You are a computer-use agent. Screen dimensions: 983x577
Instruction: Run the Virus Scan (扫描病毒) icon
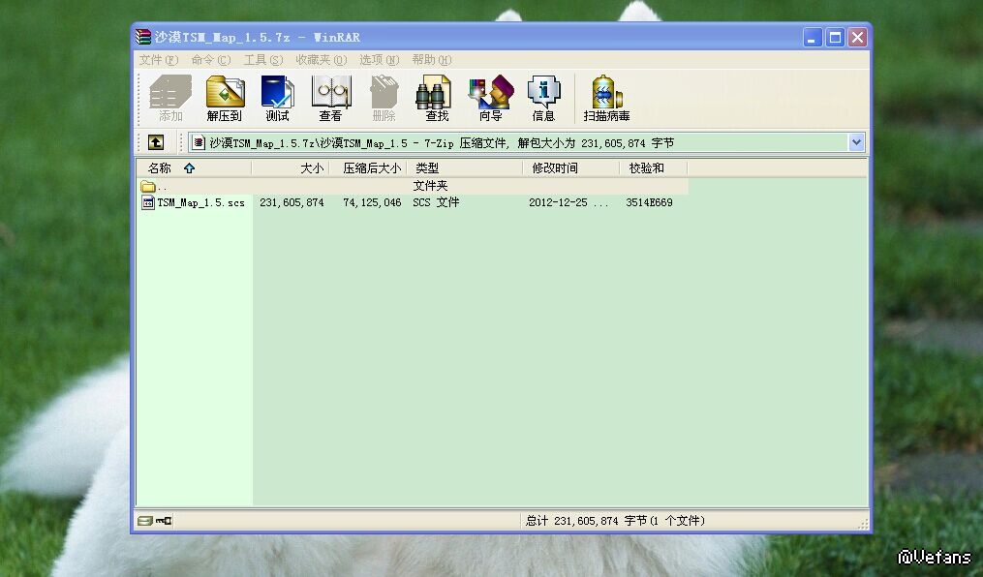(x=606, y=99)
